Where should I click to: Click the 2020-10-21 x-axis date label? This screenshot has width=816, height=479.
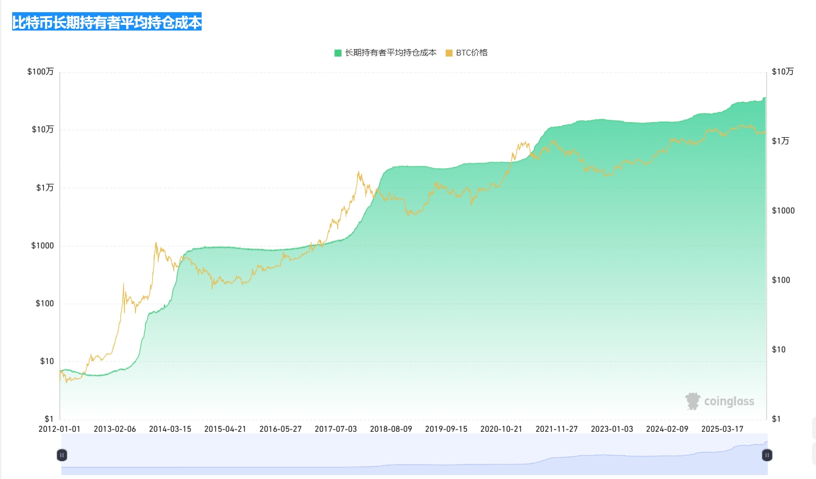point(501,429)
